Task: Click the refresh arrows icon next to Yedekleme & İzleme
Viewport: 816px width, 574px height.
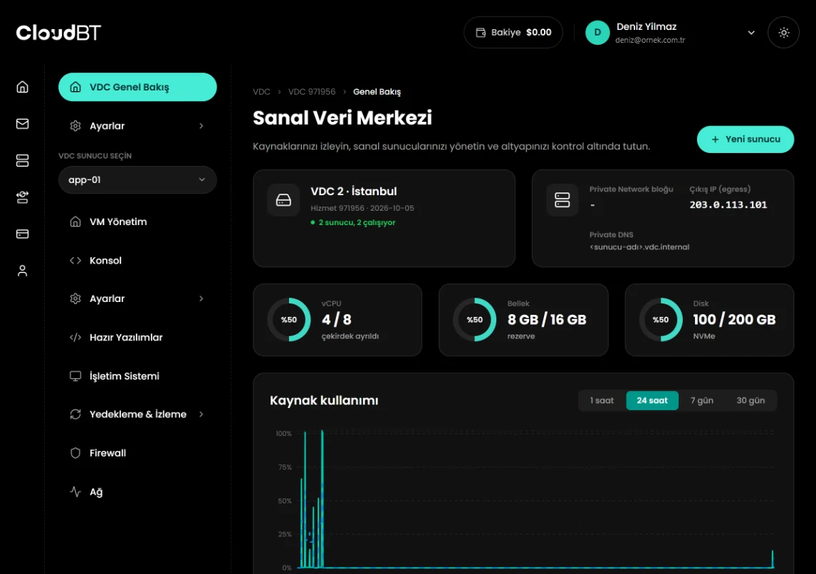Action: 75,414
